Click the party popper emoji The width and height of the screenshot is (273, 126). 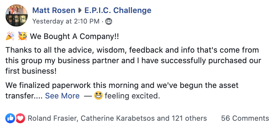click(10, 37)
